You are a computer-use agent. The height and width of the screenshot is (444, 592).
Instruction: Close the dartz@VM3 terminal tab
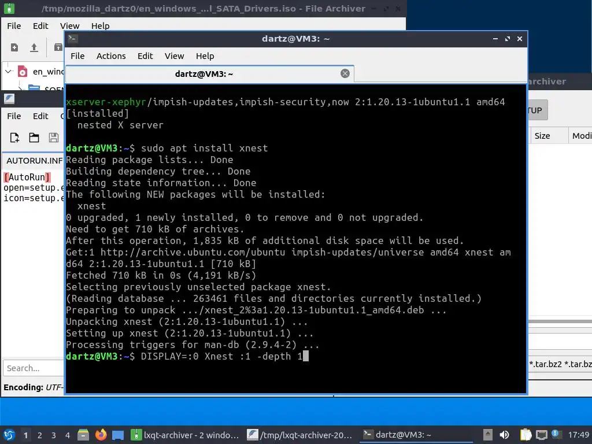tap(345, 73)
